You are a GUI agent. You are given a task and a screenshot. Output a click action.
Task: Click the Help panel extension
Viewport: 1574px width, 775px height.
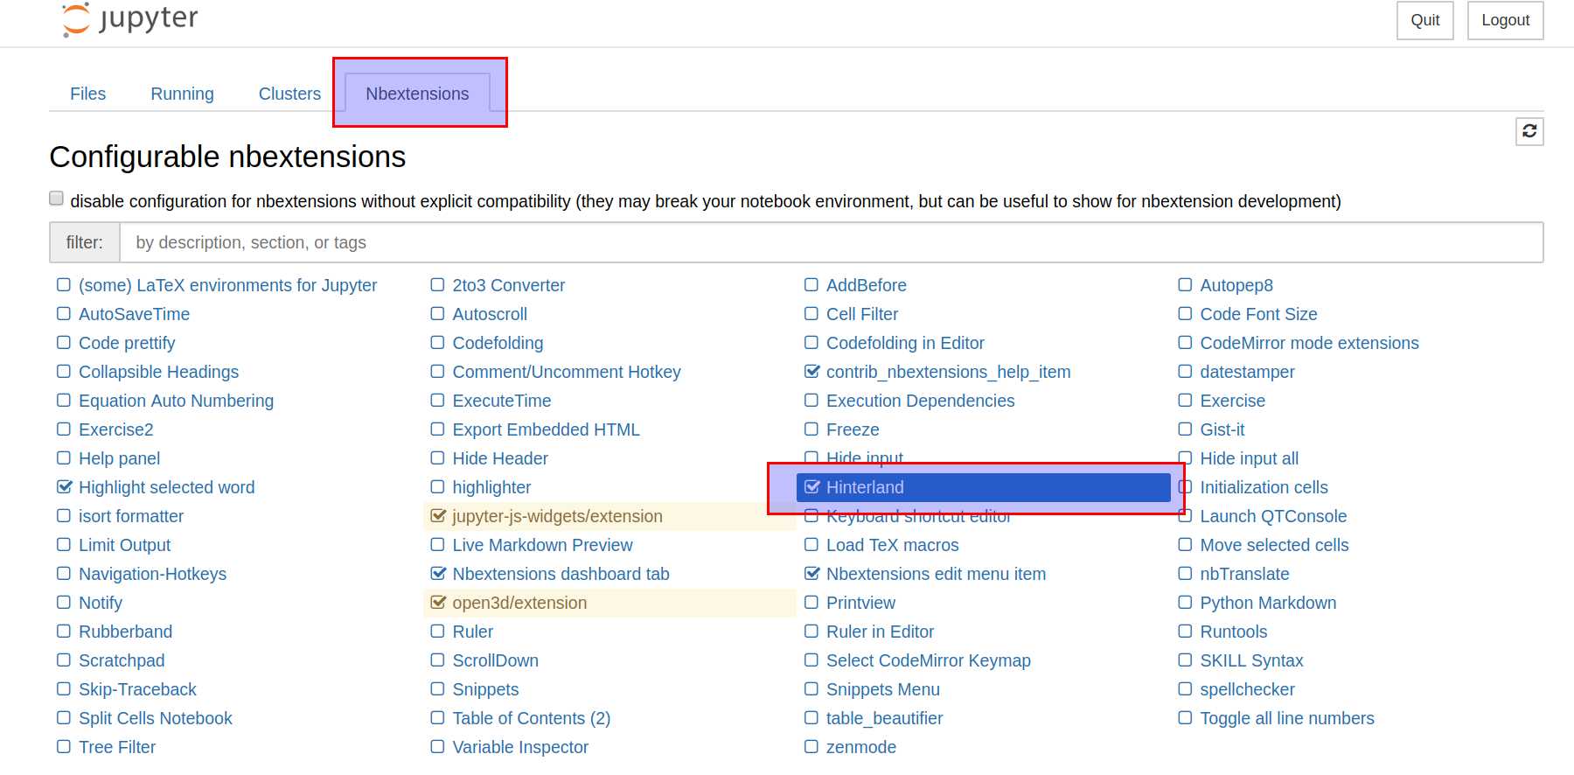coord(119,458)
